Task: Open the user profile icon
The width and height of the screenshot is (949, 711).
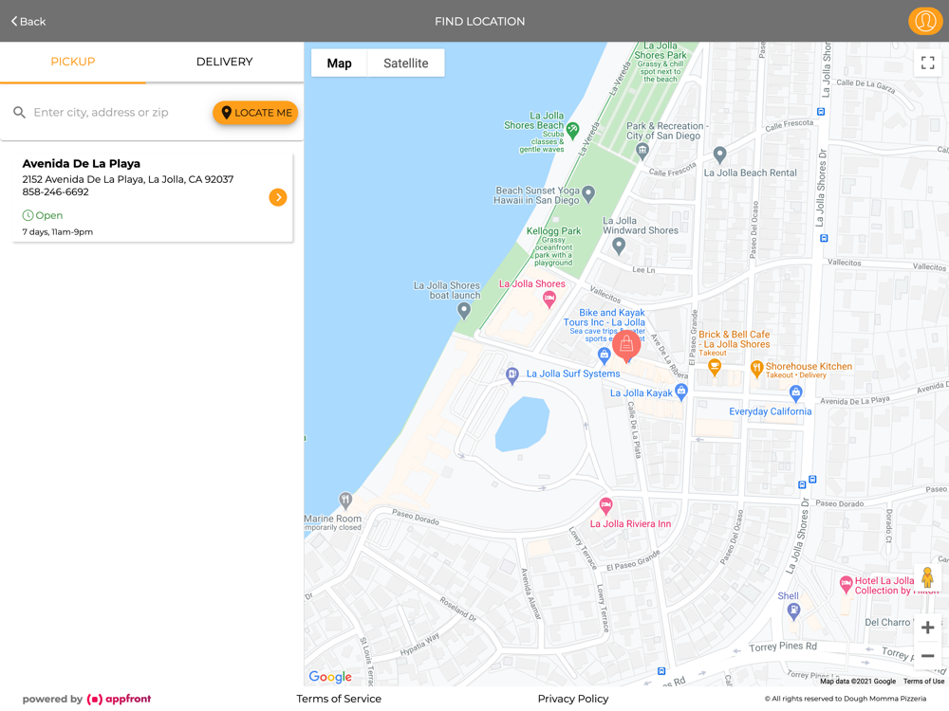Action: point(924,21)
